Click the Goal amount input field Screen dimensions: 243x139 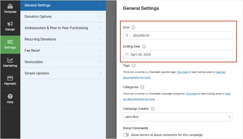pos(178,35)
